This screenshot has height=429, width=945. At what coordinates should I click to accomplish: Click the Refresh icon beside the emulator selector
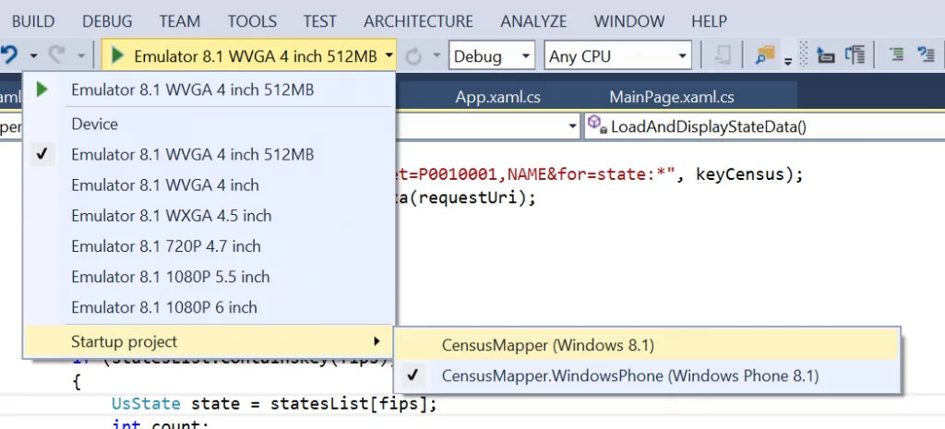413,56
